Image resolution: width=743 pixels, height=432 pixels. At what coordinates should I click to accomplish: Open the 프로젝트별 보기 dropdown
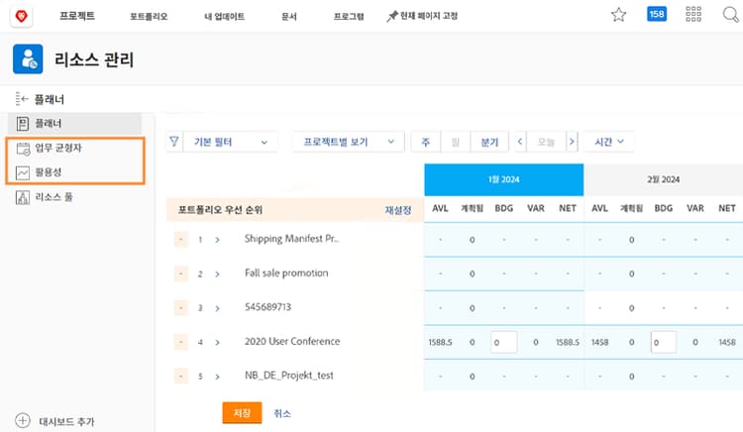[x=349, y=142]
